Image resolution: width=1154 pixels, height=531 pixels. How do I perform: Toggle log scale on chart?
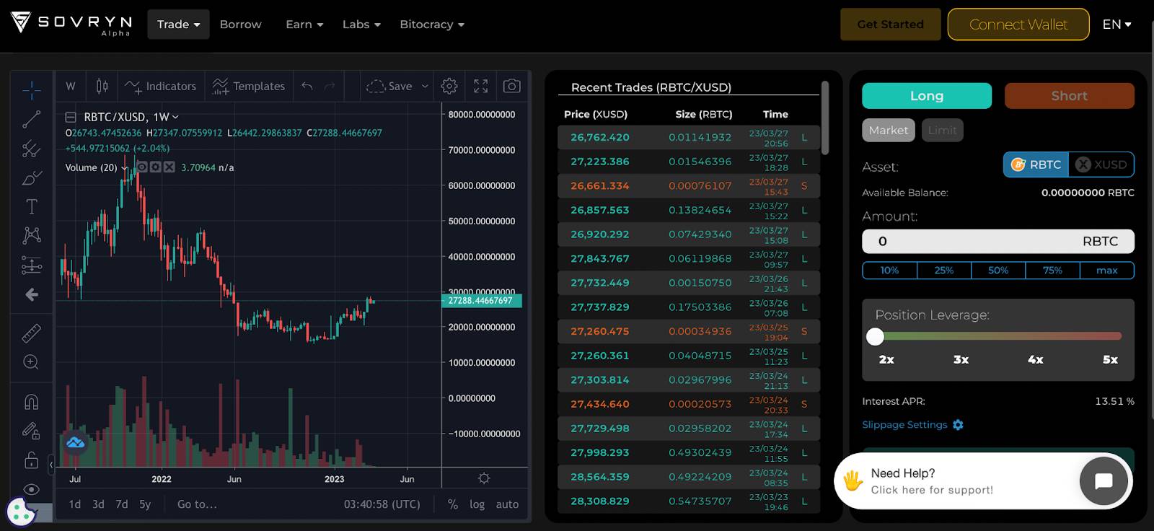pos(477,504)
